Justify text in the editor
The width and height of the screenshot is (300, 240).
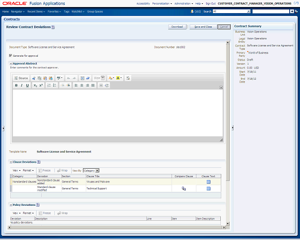coord(93,85)
